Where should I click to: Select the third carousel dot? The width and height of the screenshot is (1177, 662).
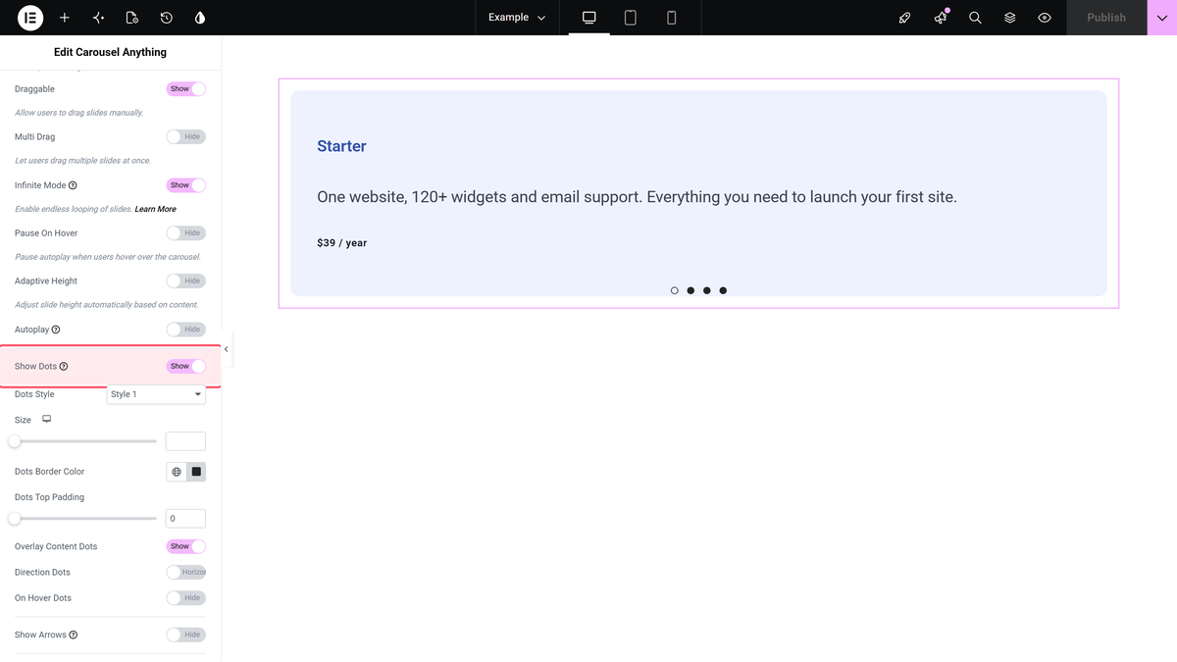point(707,290)
